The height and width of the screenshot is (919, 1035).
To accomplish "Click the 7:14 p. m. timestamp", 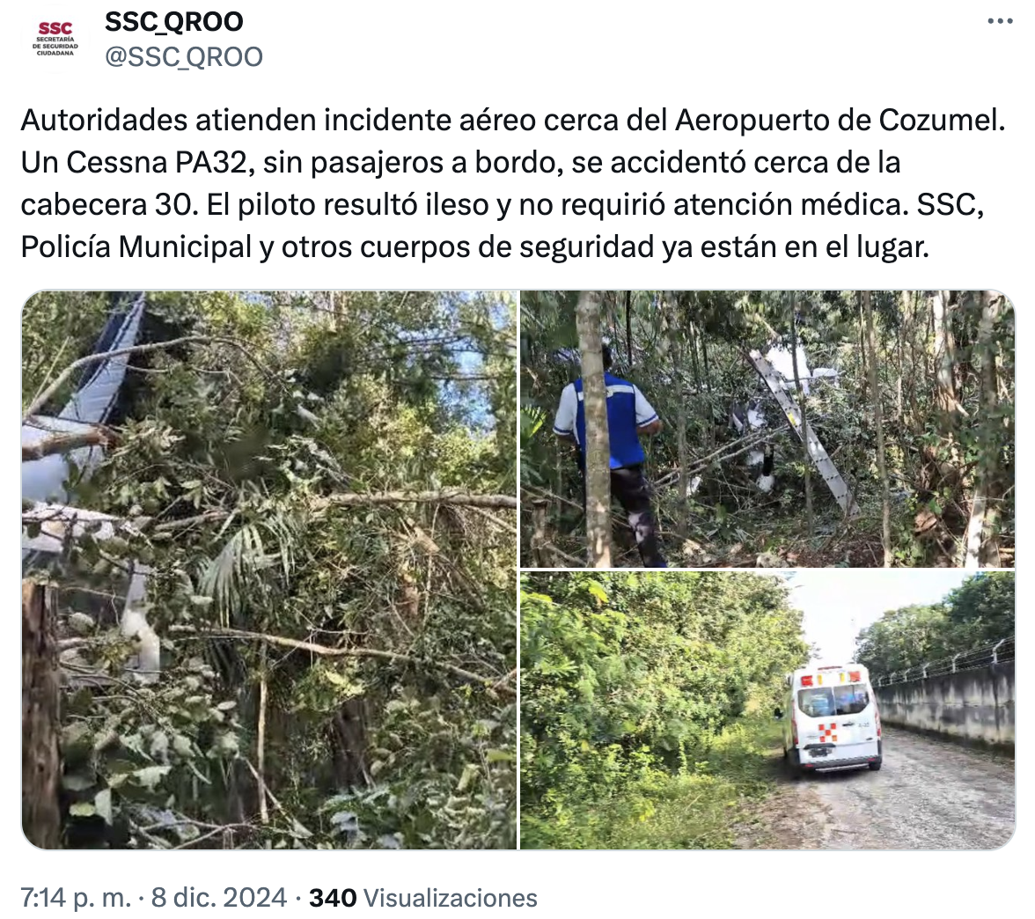I will pyautogui.click(x=76, y=898).
